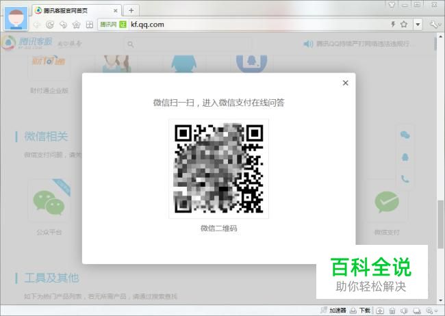Click the WeChat icon in side float bar

405,135
